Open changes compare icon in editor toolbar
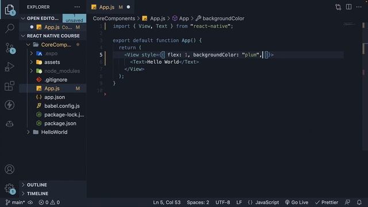Viewport: 368px width, 207px height. point(338,7)
